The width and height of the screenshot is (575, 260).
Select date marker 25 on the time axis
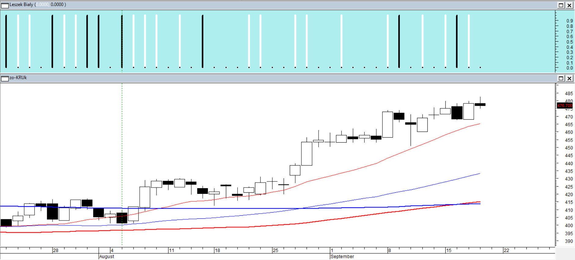(x=275, y=250)
